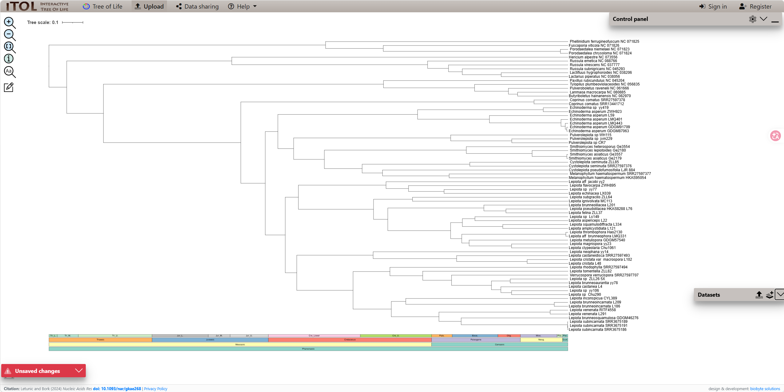Image resolution: width=784 pixels, height=392 pixels.
Task: Click the Jurassic time scale bar
Action: pos(210,340)
